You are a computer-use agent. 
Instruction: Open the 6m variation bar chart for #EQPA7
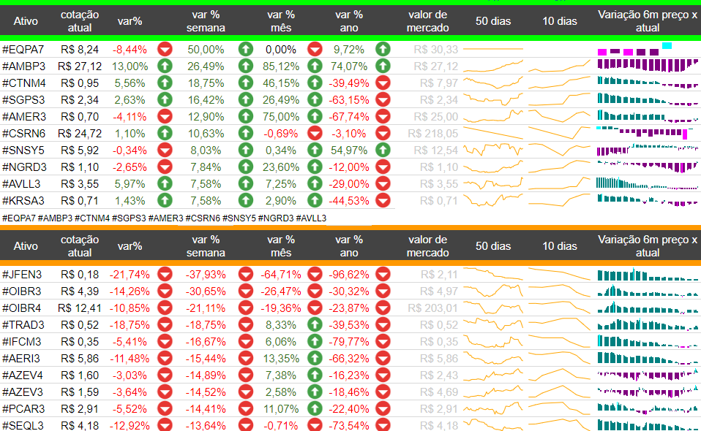pos(635,49)
